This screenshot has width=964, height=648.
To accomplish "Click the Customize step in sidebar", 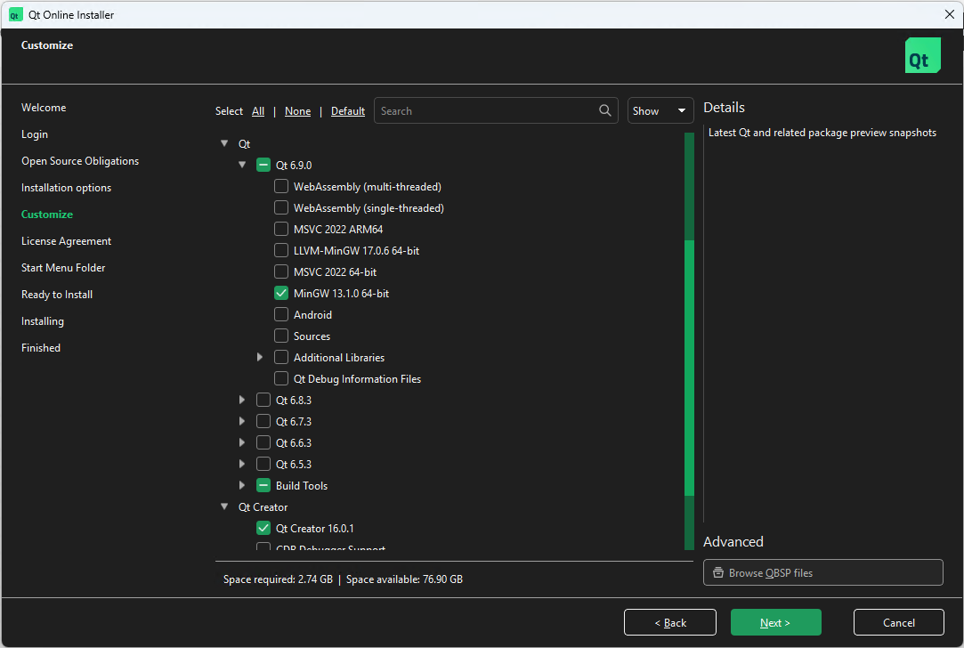I will click(46, 214).
